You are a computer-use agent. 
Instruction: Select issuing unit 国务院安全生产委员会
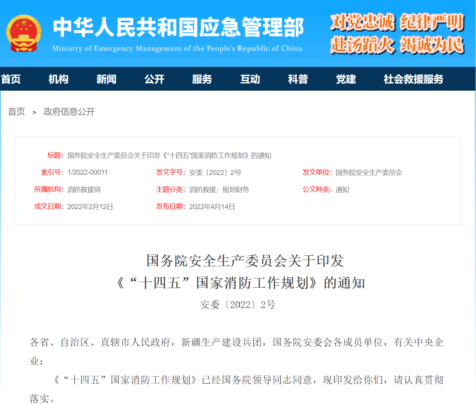(x=369, y=172)
